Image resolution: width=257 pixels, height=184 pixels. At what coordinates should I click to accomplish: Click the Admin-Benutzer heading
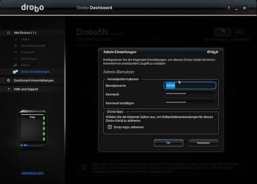(119, 72)
